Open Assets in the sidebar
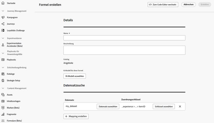This screenshot has width=214, height=123. (9, 95)
